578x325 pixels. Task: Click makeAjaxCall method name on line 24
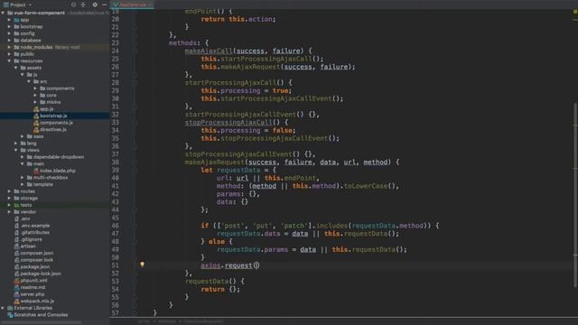coord(209,51)
